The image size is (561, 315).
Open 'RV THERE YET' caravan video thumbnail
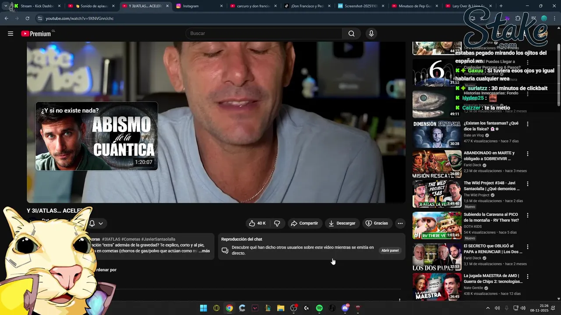(437, 225)
